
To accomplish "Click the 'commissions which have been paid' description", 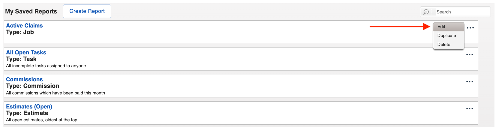I will [48, 93].
